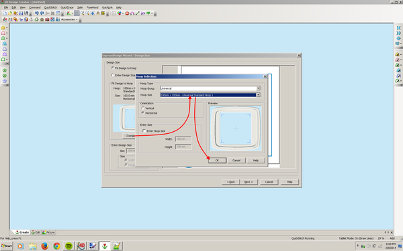Open the Hoop Group dropdown
Viewport: 403px width, 251px height.
click(210, 88)
